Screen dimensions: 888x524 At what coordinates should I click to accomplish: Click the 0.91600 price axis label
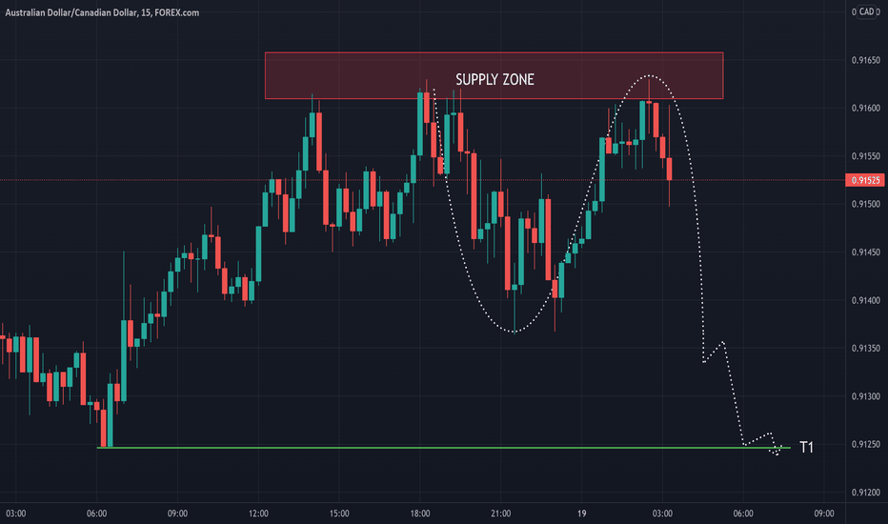(866, 109)
